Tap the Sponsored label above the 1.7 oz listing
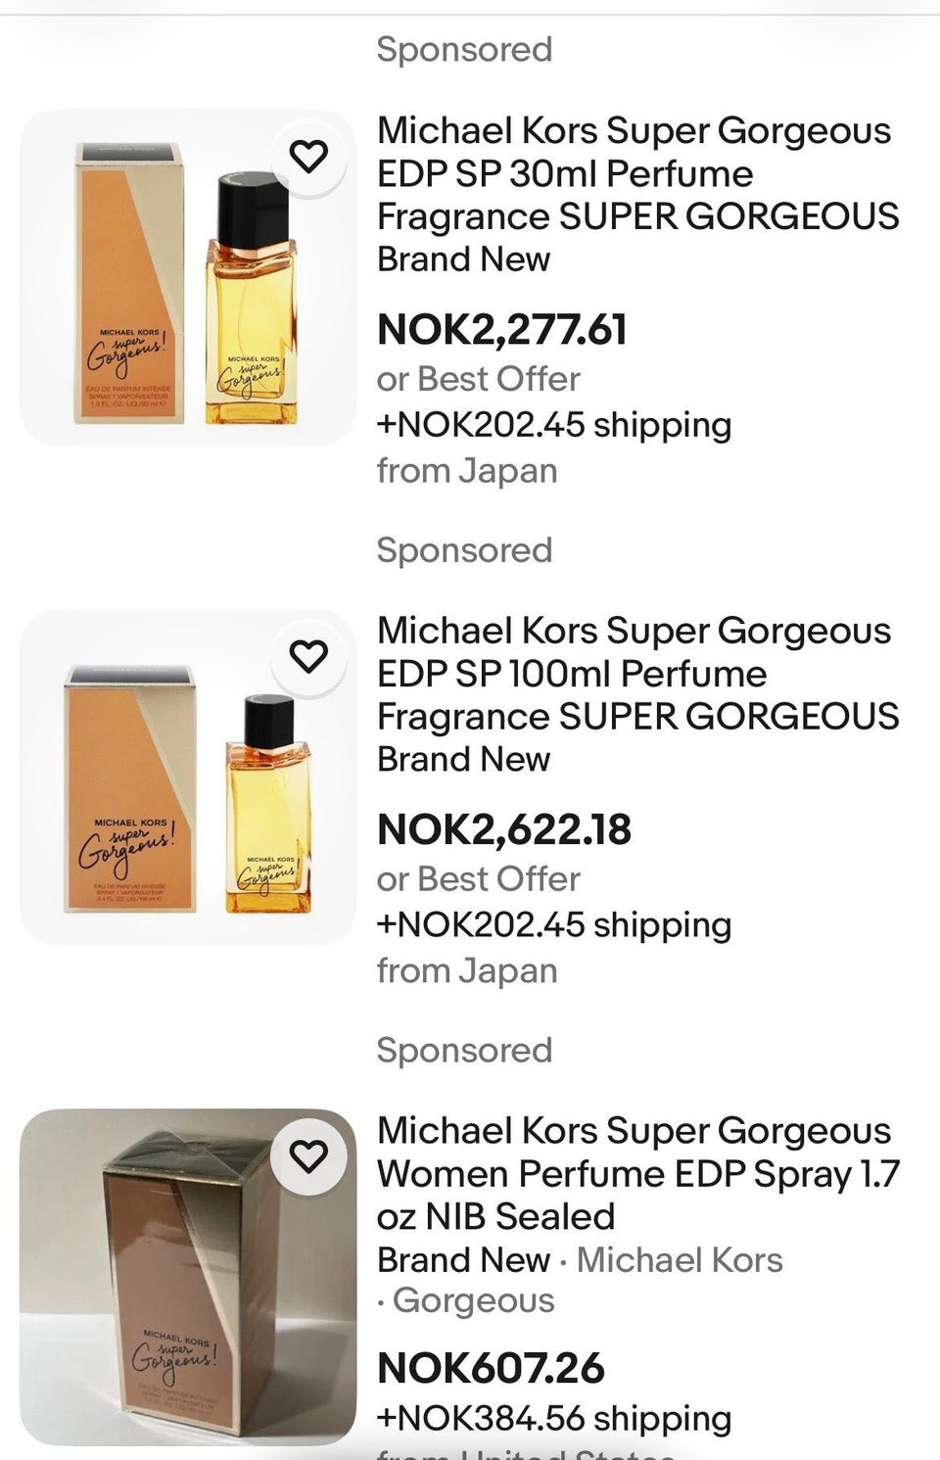The width and height of the screenshot is (940, 1460). coord(464,1050)
